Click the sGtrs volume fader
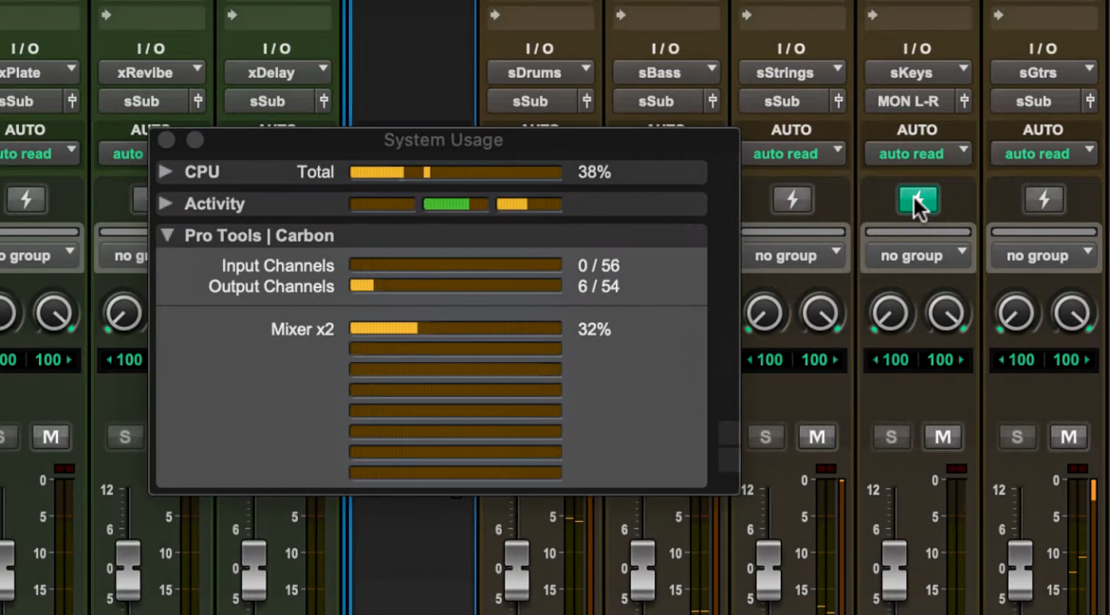Screen dimensions: 1110x615 pyautogui.click(x=1020, y=570)
